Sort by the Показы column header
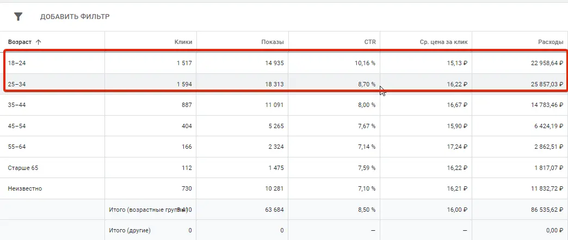Viewport: 568px width, 240px height. click(272, 42)
